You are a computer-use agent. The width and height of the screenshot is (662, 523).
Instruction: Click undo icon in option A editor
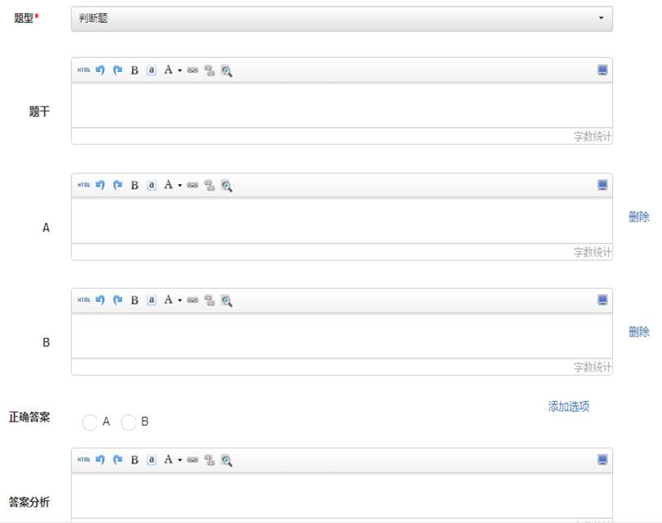point(101,186)
